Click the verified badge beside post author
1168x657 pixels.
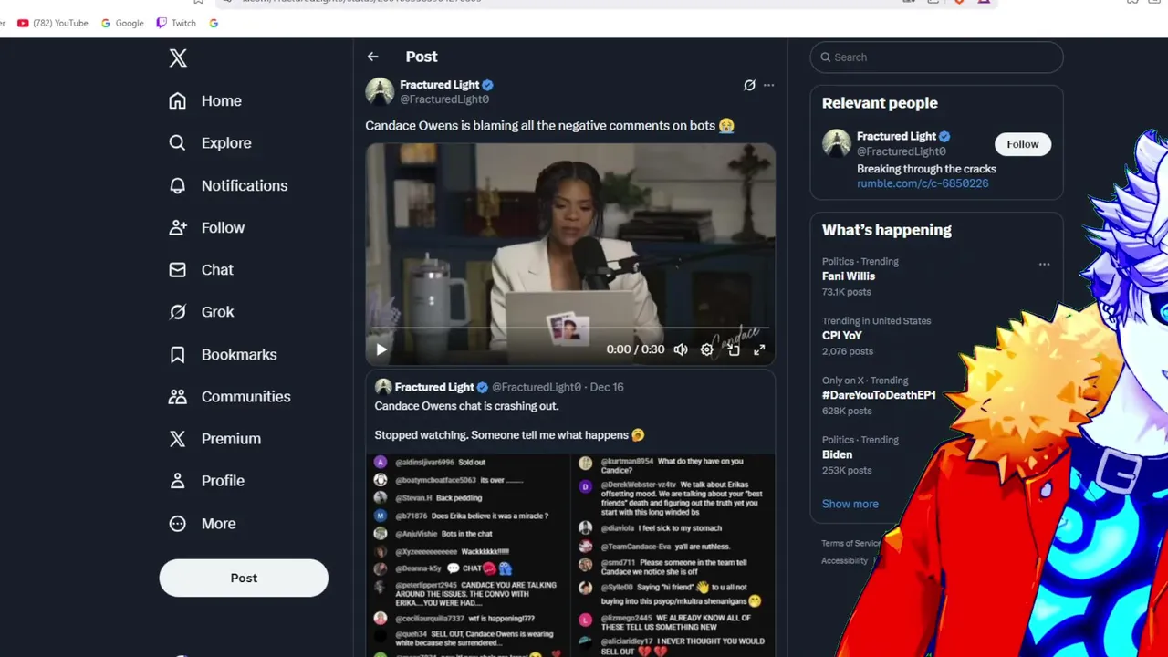point(488,85)
